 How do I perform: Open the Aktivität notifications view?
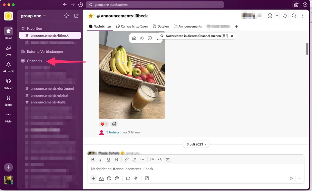pos(8,67)
